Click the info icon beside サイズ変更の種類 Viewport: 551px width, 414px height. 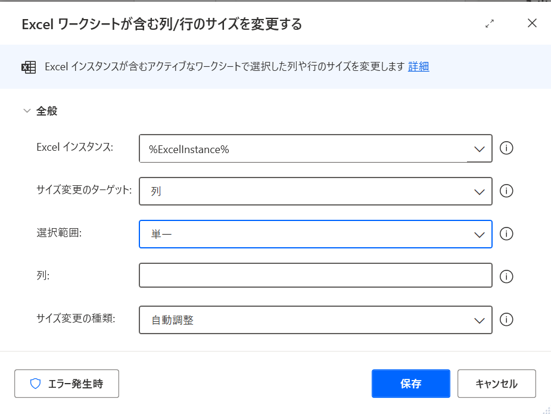pyautogui.click(x=506, y=320)
